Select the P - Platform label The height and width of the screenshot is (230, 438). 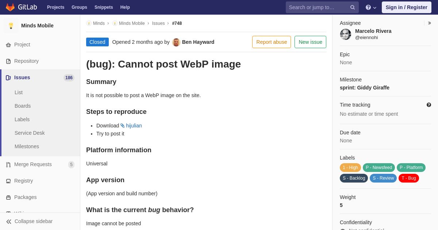tap(411, 168)
